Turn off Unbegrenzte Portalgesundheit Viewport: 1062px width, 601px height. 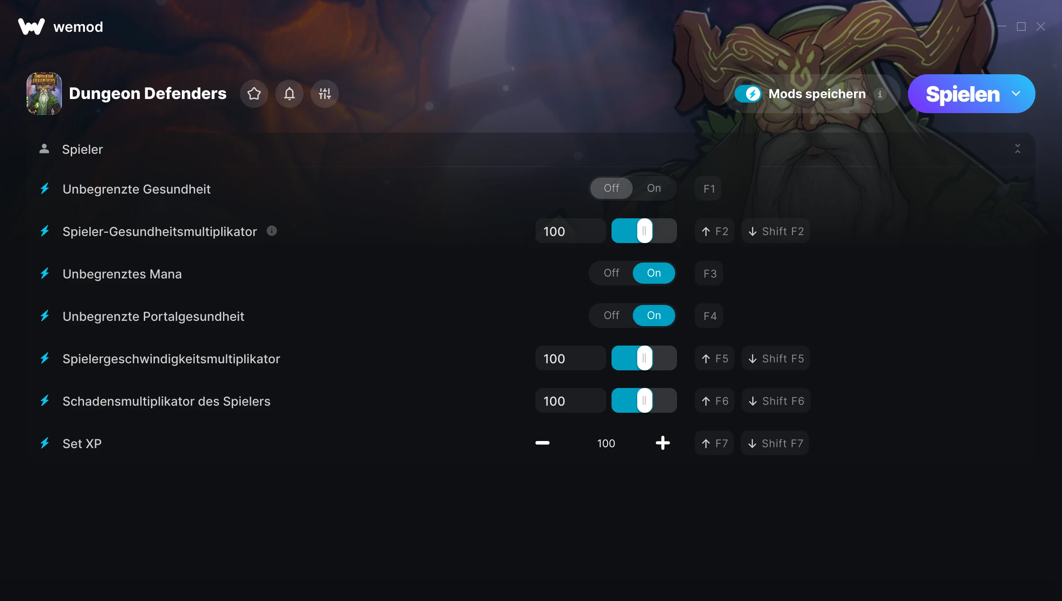(612, 316)
